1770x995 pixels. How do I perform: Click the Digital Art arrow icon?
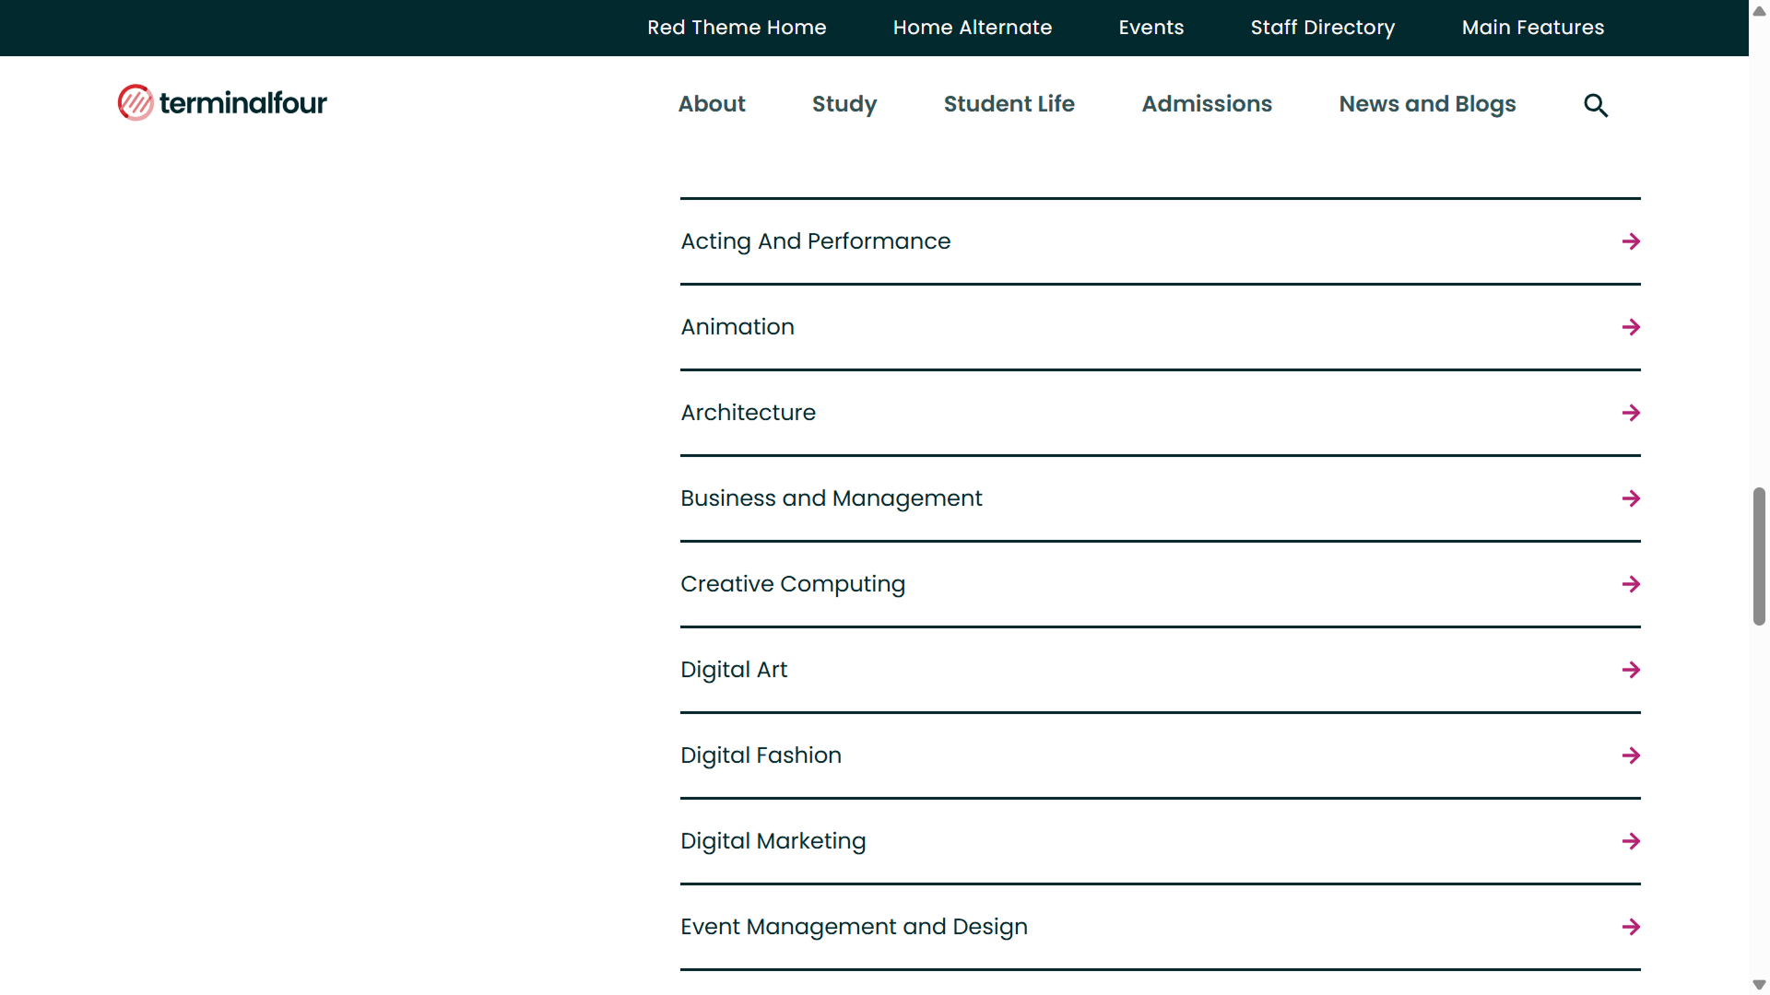pyautogui.click(x=1631, y=670)
